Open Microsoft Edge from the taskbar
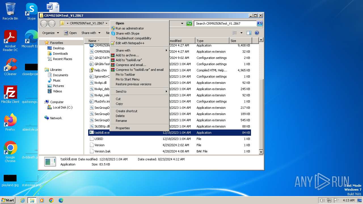Image resolution: width=363 pixels, height=204 pixels. tap(61, 200)
